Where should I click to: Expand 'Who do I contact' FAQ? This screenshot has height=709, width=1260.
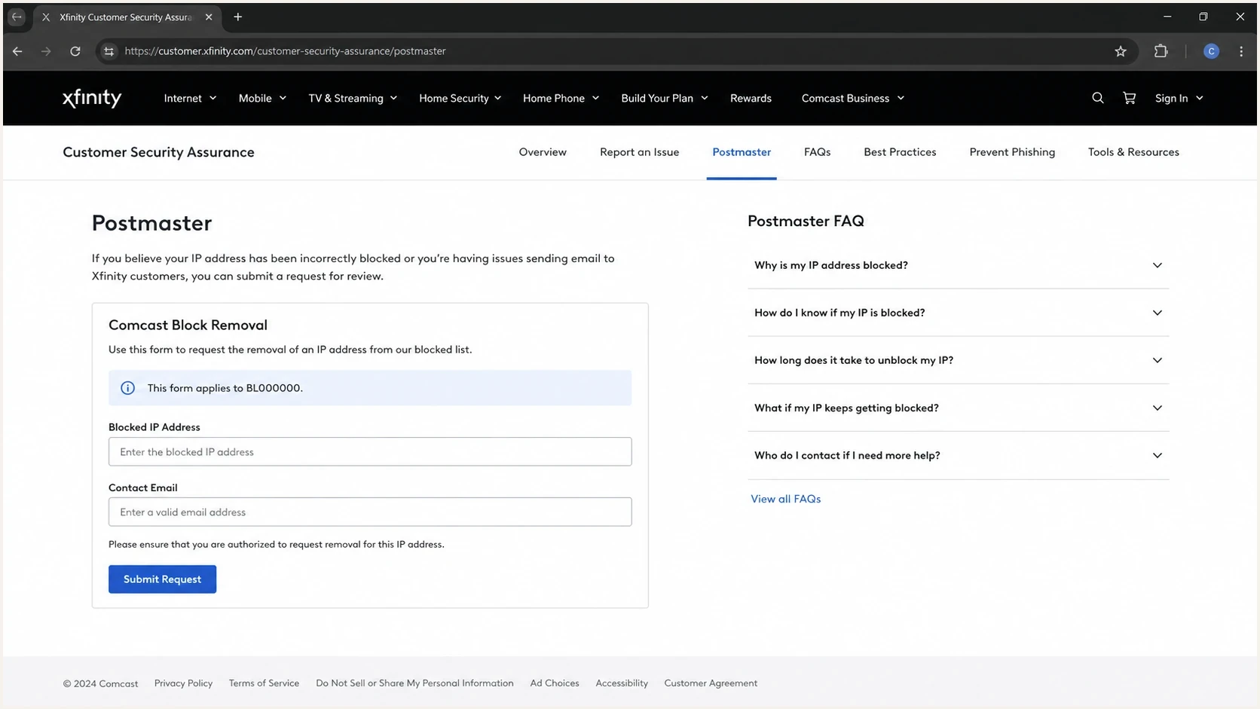click(958, 455)
